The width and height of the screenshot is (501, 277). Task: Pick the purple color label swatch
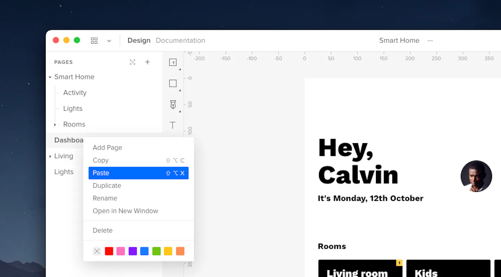tap(133, 251)
